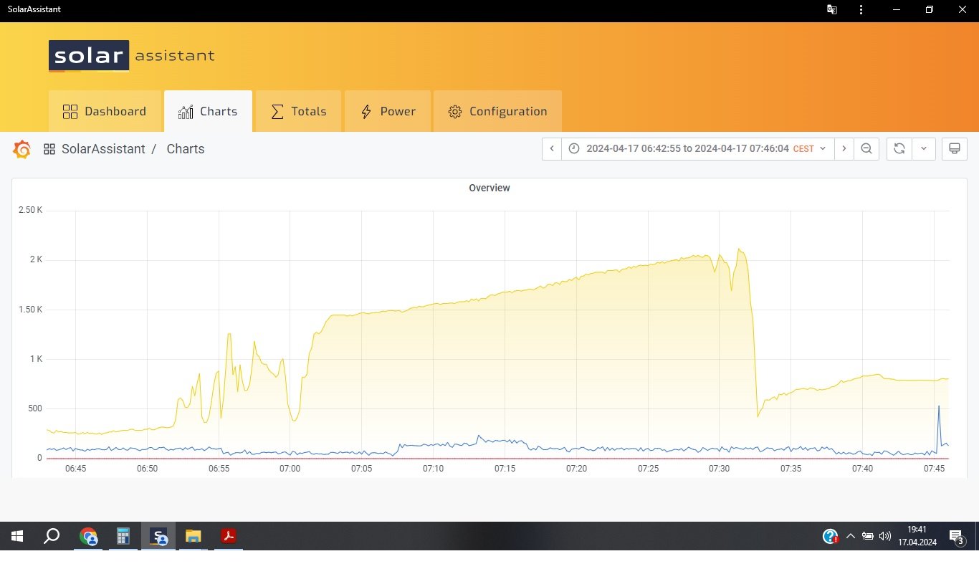Go to the Power tab
The height and width of the screenshot is (574, 979).
coord(388,111)
